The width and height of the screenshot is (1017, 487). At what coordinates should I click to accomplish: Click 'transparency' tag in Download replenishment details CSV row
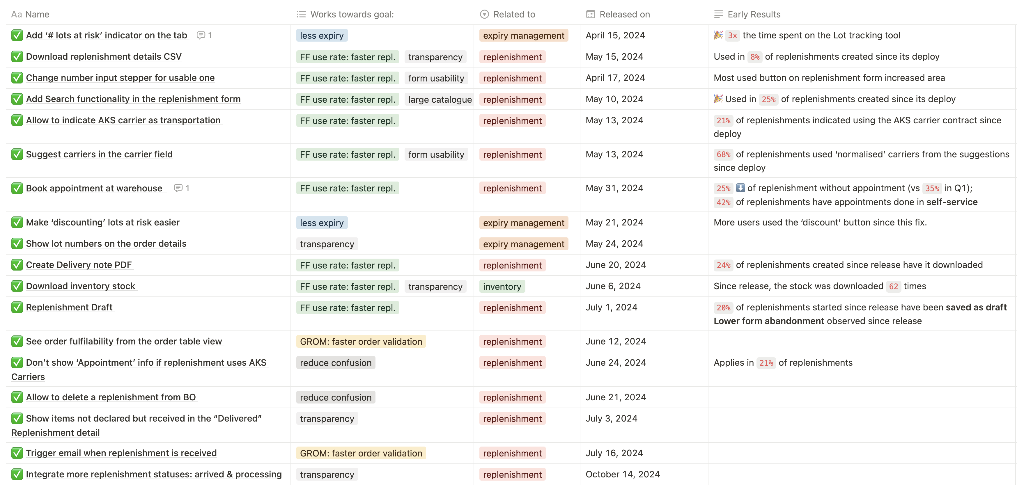[435, 57]
